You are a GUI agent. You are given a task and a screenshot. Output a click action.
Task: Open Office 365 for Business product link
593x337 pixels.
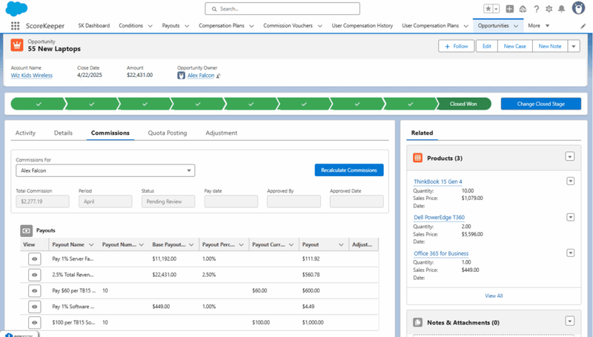coord(441,253)
